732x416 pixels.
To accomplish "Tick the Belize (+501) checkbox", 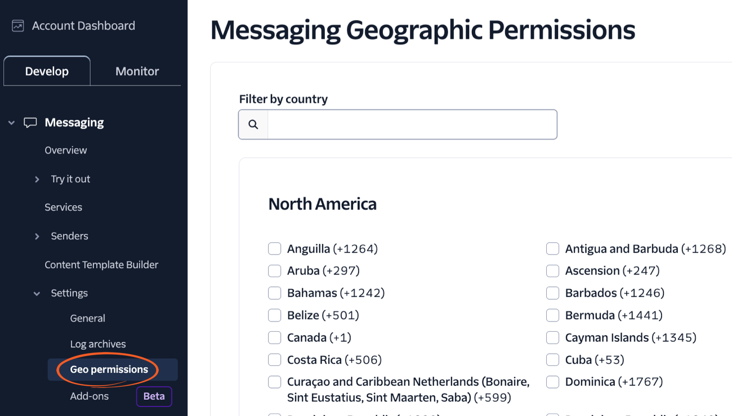I will coord(274,315).
